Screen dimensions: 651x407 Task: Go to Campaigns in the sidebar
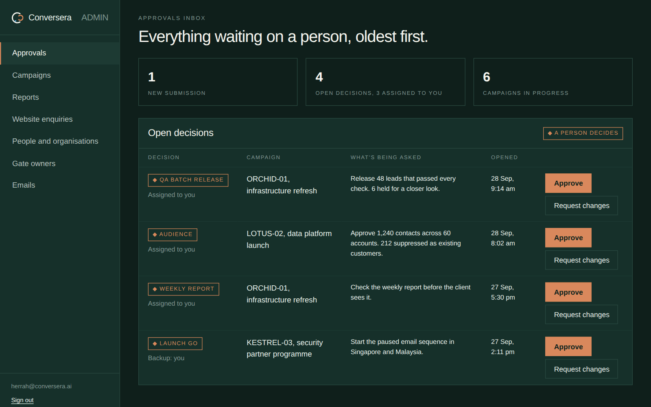click(x=60, y=75)
